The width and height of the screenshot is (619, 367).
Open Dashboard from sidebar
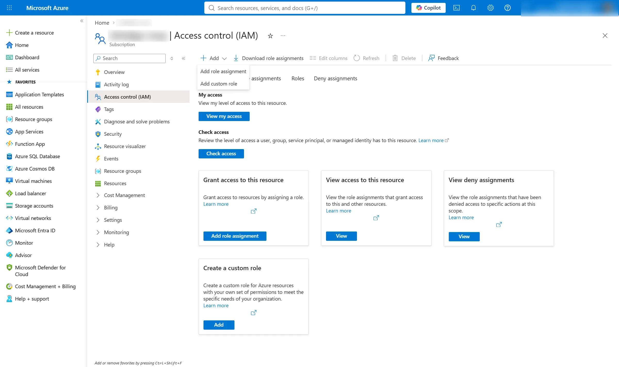23,57
